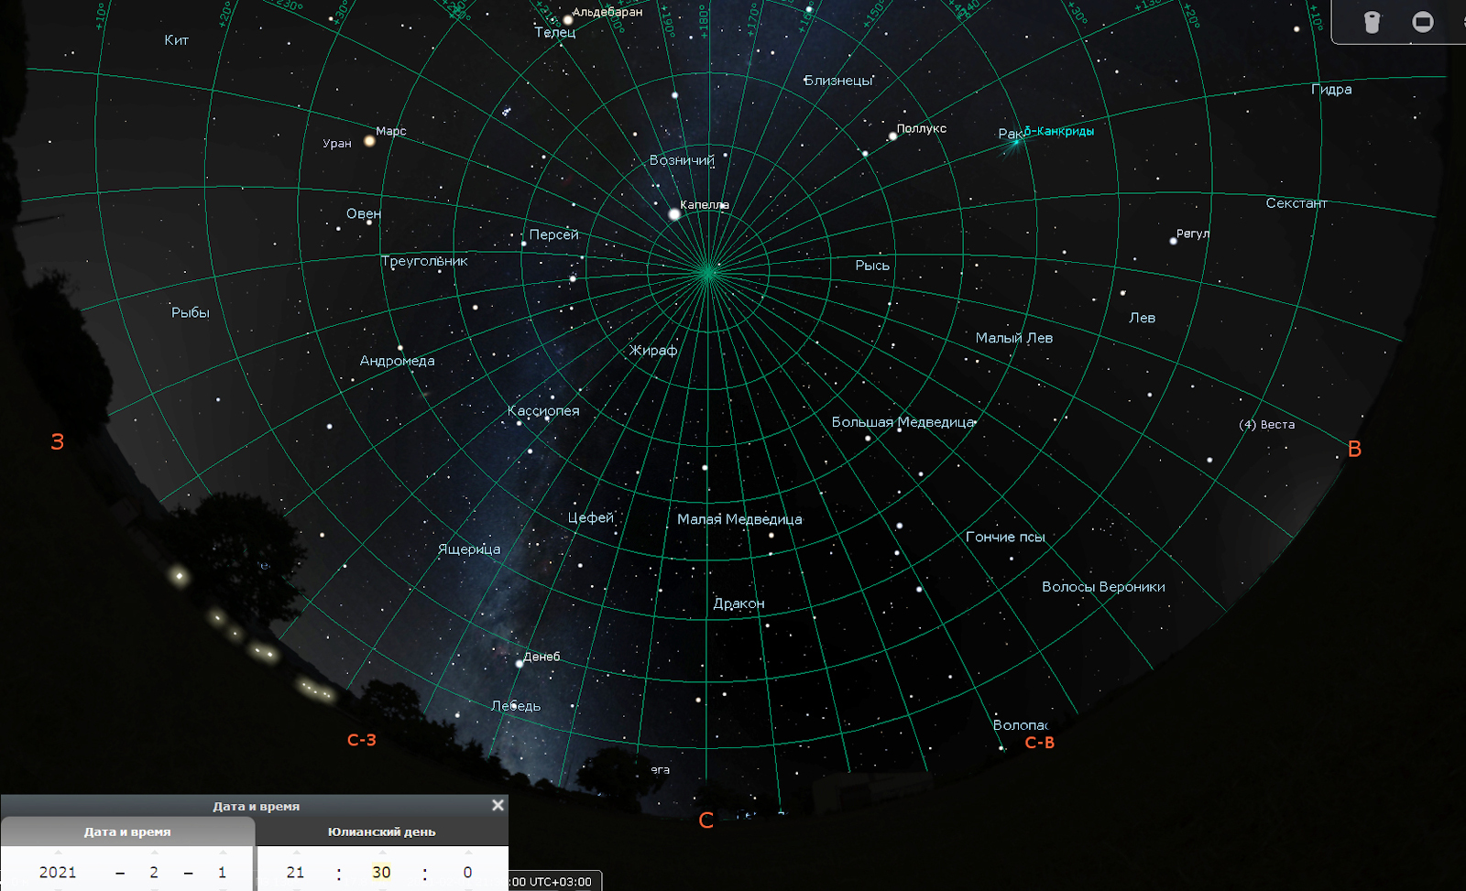
Task: Click the west cardinal marker З
Action: (x=58, y=441)
